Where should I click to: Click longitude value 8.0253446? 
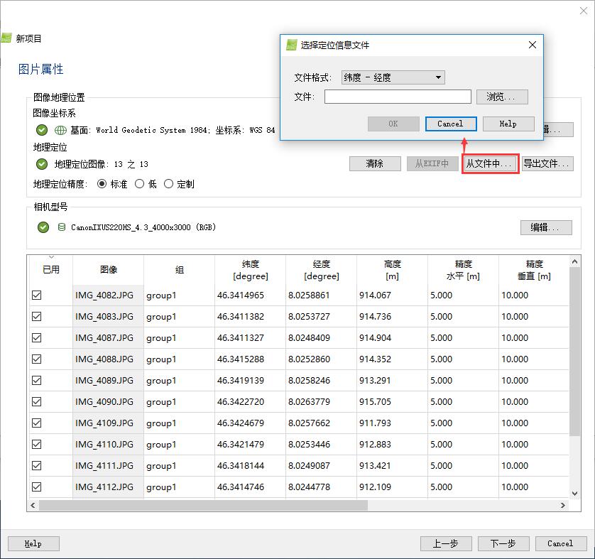(309, 444)
